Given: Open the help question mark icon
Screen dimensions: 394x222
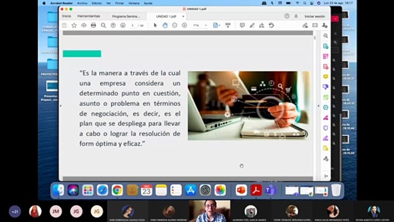Looking at the screenshot, I should pyautogui.click(x=287, y=16).
